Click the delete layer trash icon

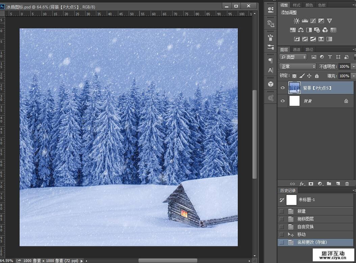point(347,184)
